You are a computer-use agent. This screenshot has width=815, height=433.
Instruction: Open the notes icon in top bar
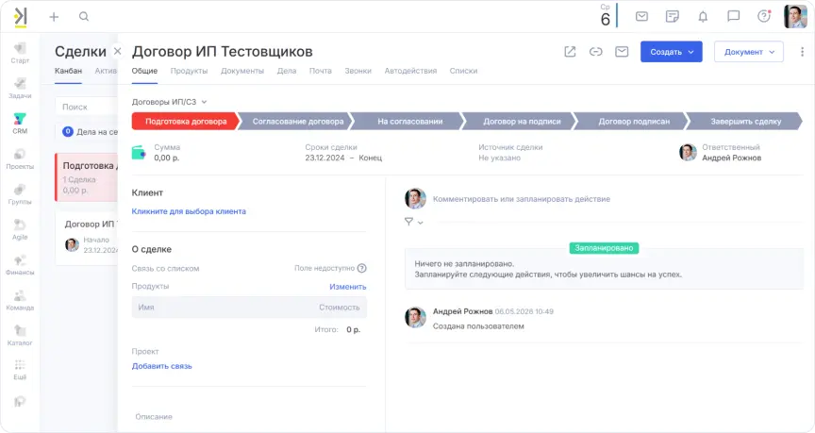(x=672, y=17)
